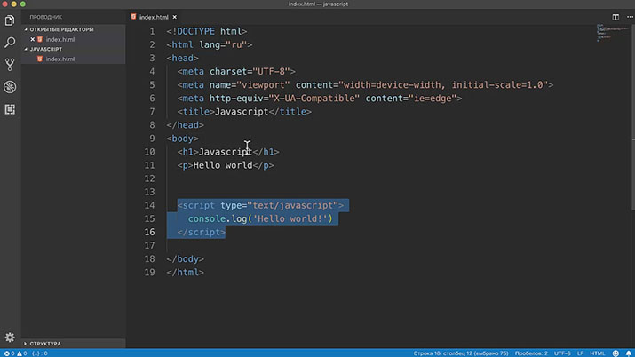635x357 pixels.
Task: Open the Debug view in activity bar
Action: (10, 87)
